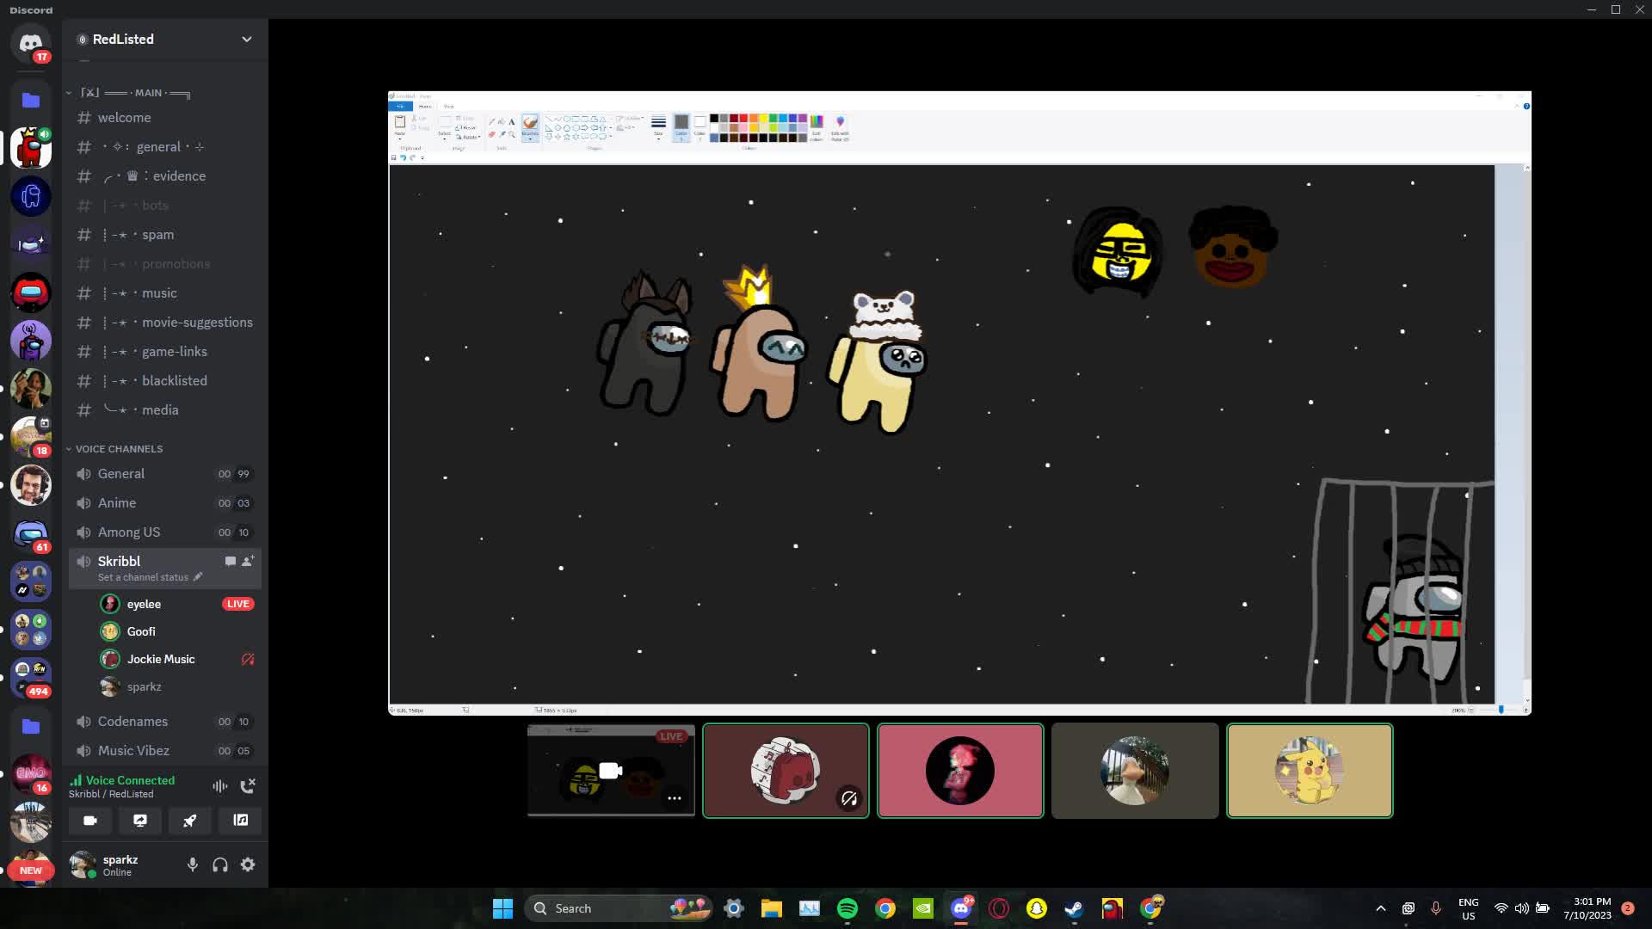Mute your microphone

point(192,864)
